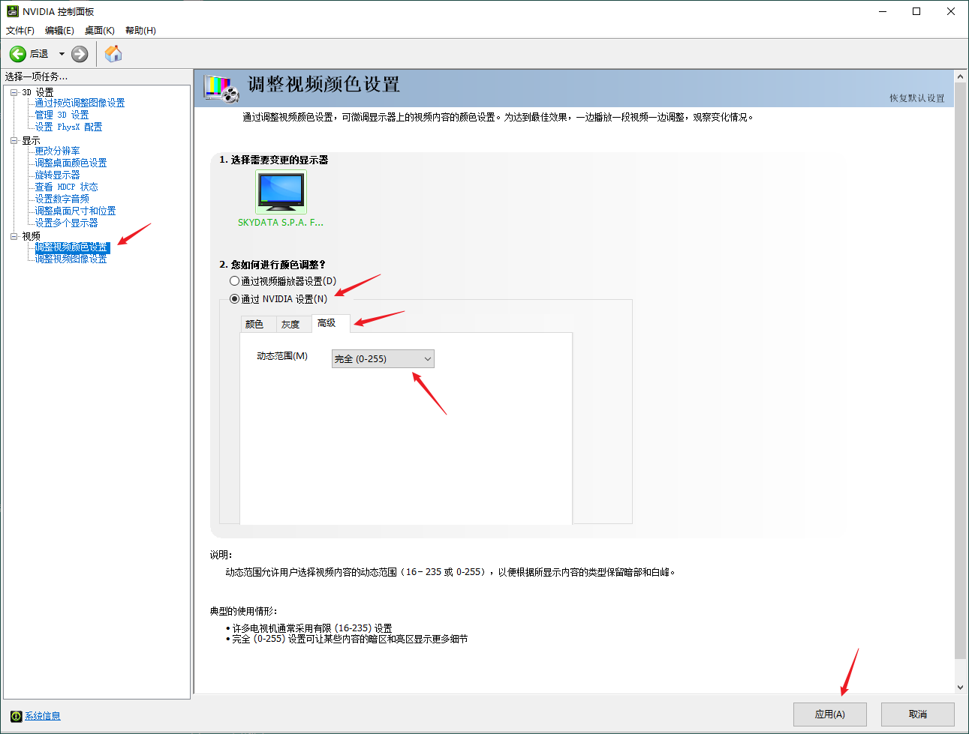Click the 显示 category label
Viewport: 969px width, 734px height.
tap(31, 140)
